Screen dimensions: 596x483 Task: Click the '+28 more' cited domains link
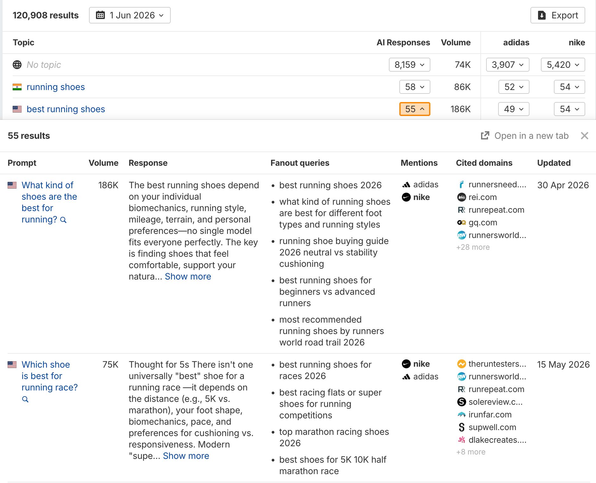[473, 247]
